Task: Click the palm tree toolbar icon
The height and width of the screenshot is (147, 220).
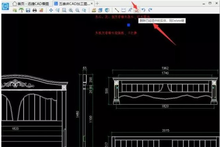Action: 21,10
